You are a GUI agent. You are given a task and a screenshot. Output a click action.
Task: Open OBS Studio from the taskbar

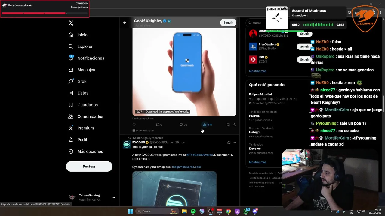pyautogui.click(x=211, y=211)
